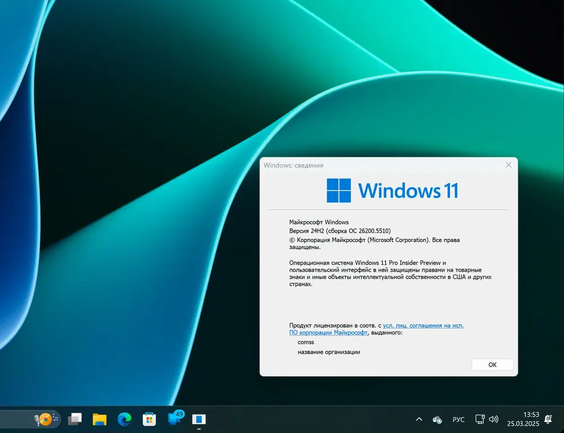Click the 'Windows: сведения' title bar text
564x433 pixels.
(293, 165)
